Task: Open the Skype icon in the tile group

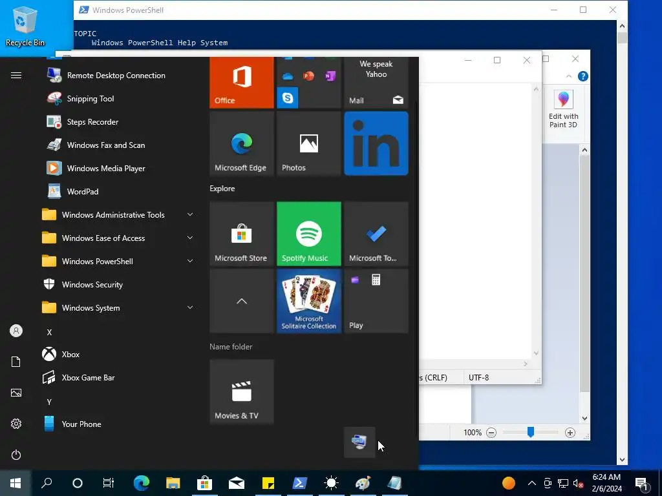Action: (288, 98)
